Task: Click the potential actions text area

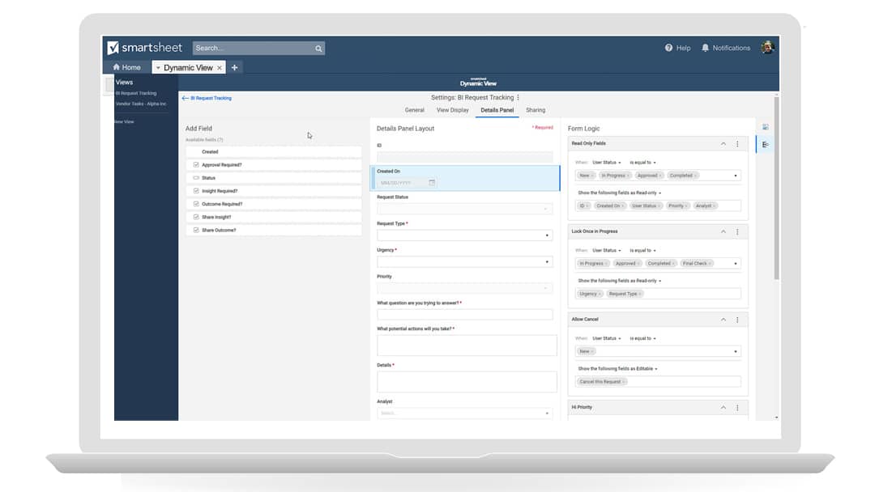Action: pos(467,346)
